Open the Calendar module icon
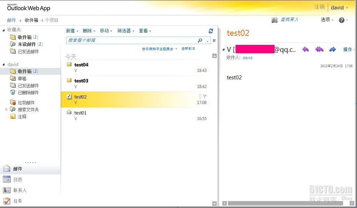Image resolution: width=357 pixels, height=208 pixels. tap(7, 179)
